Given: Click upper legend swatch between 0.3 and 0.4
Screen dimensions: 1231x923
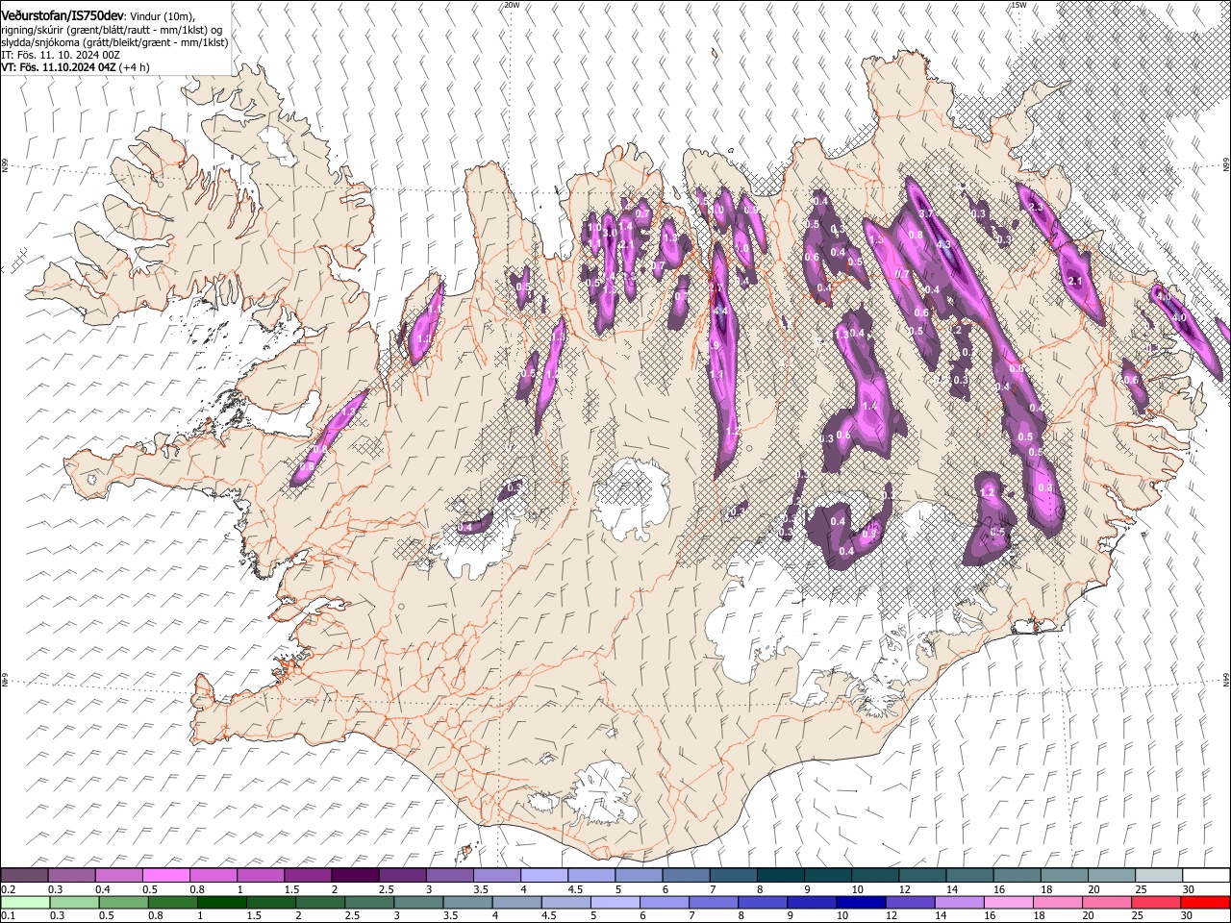Looking at the screenshot, I should tap(71, 875).
